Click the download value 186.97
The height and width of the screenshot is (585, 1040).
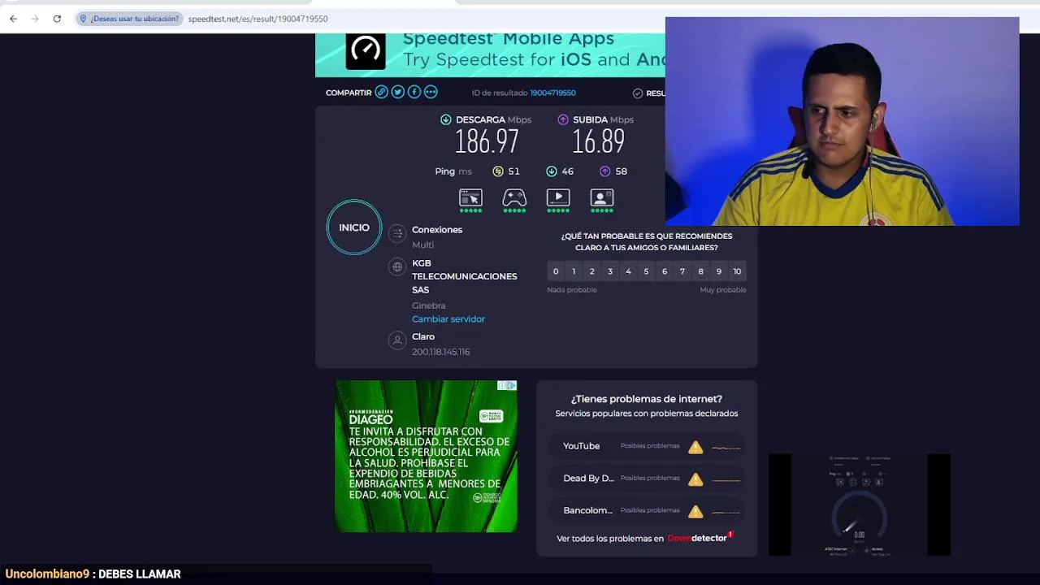tap(487, 142)
